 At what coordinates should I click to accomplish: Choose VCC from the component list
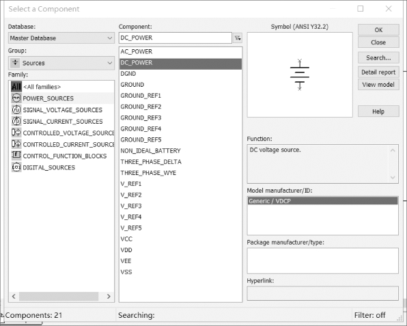[x=180, y=239]
